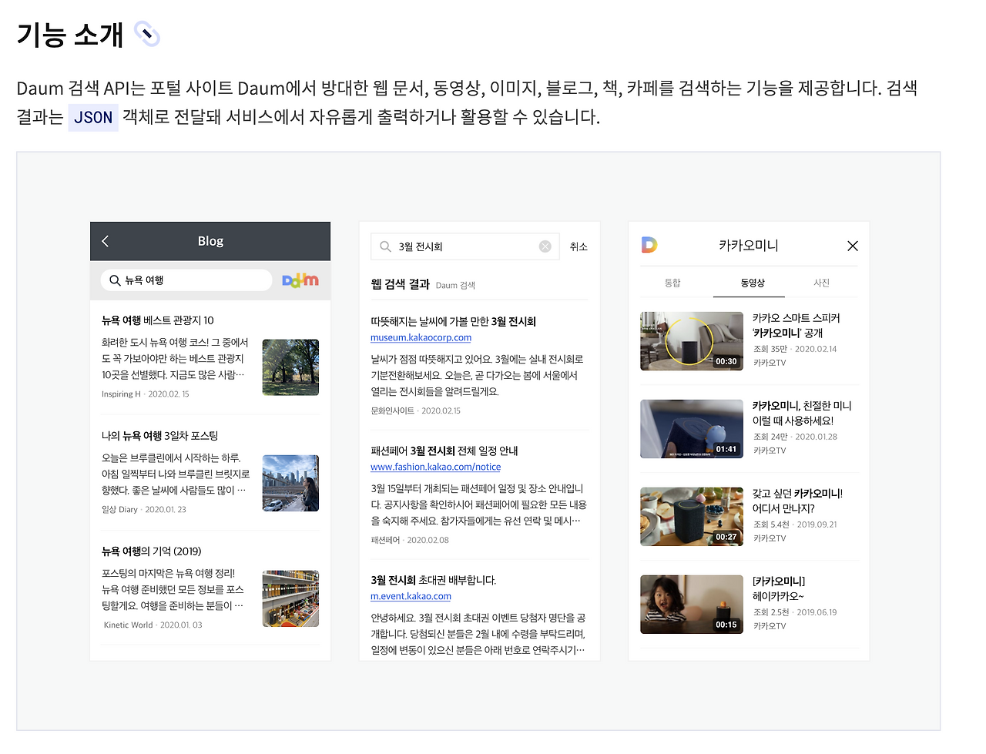Open the 뉴욕 여행의 기억 (2019) thumbnail
The width and height of the screenshot is (986, 754).
point(290,598)
